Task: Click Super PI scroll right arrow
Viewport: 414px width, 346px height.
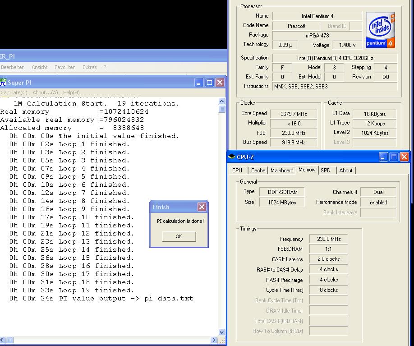Action: pos(214,340)
